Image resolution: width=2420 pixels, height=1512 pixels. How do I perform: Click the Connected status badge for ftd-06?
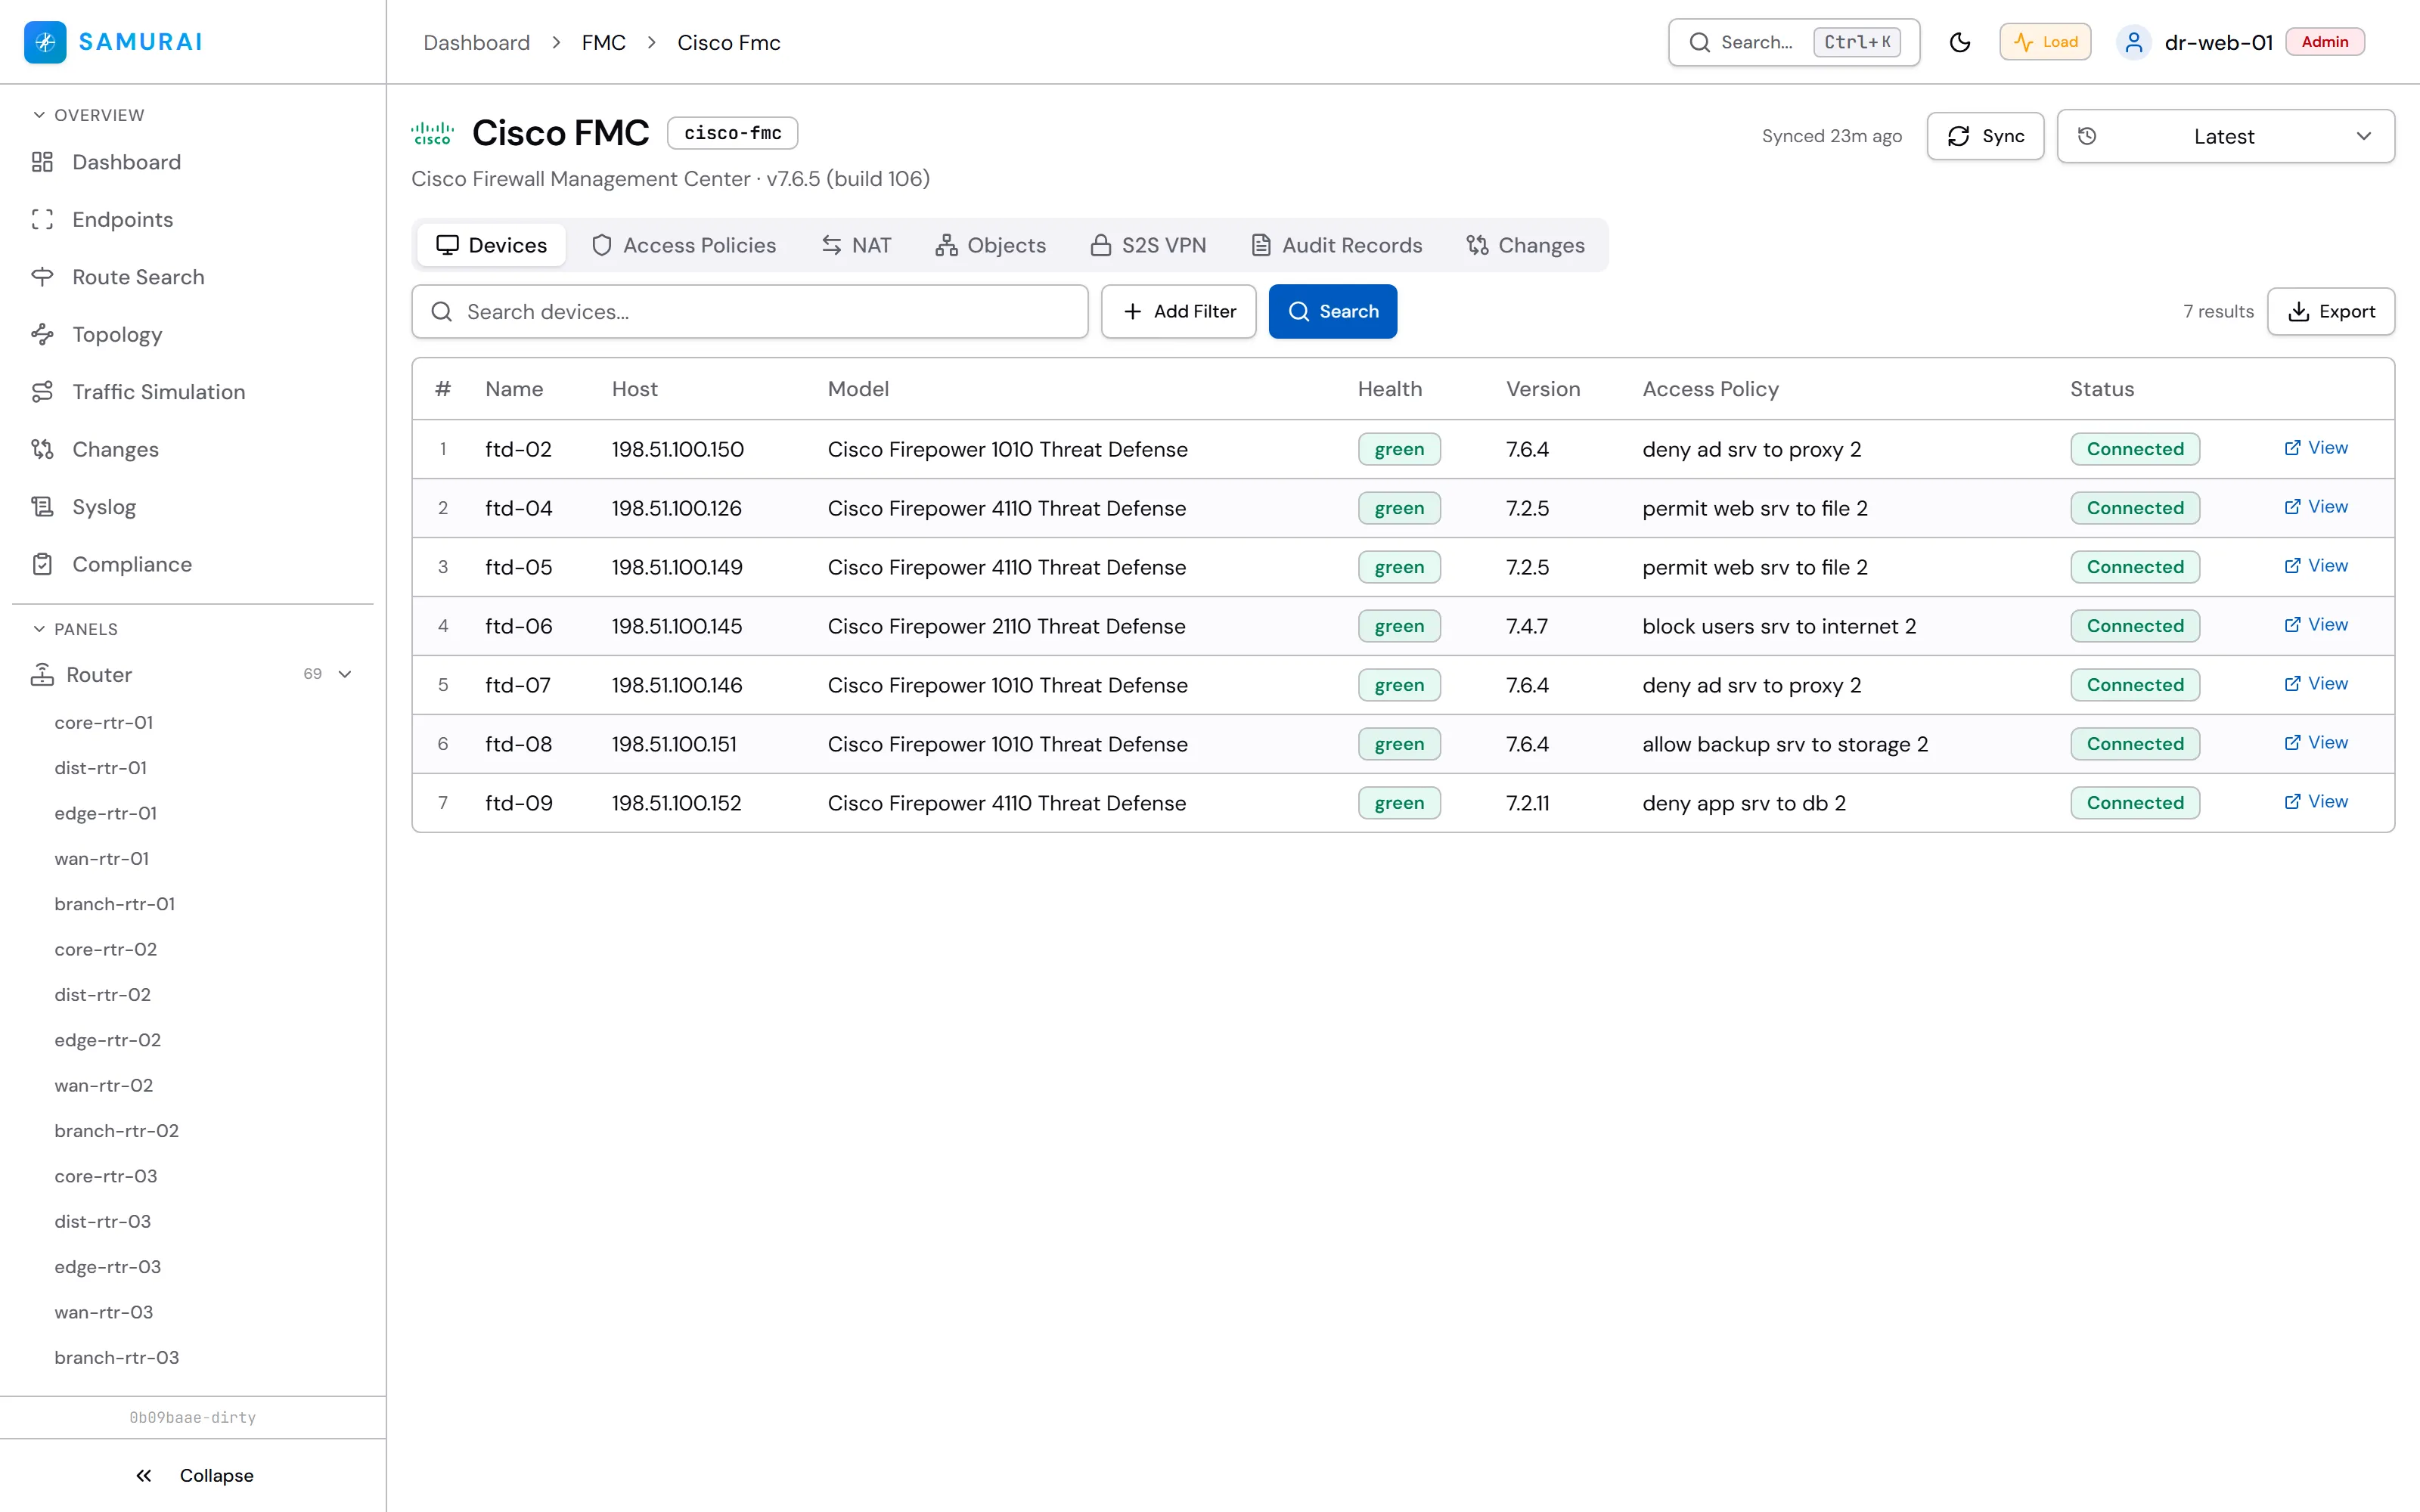point(2135,626)
